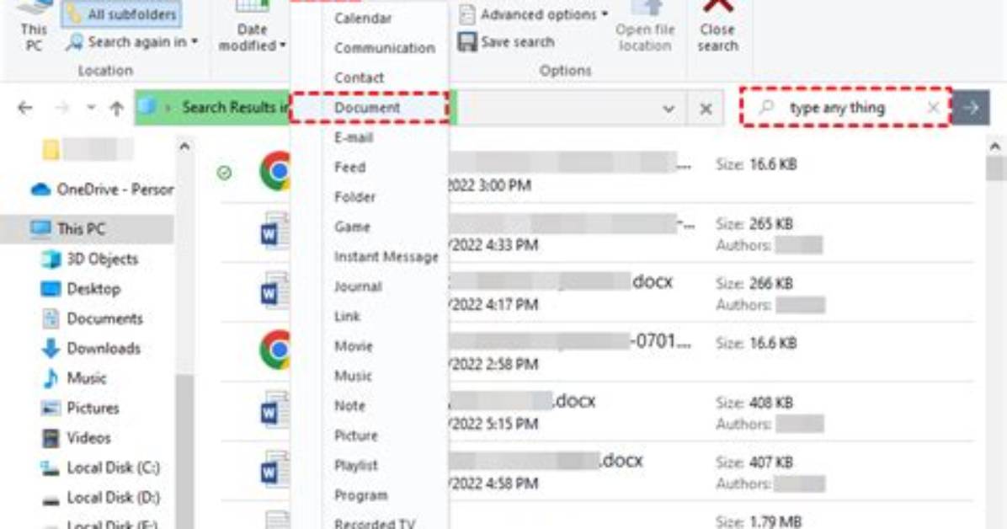Run search with the arrow button
The width and height of the screenshot is (1007, 529).
(x=971, y=108)
